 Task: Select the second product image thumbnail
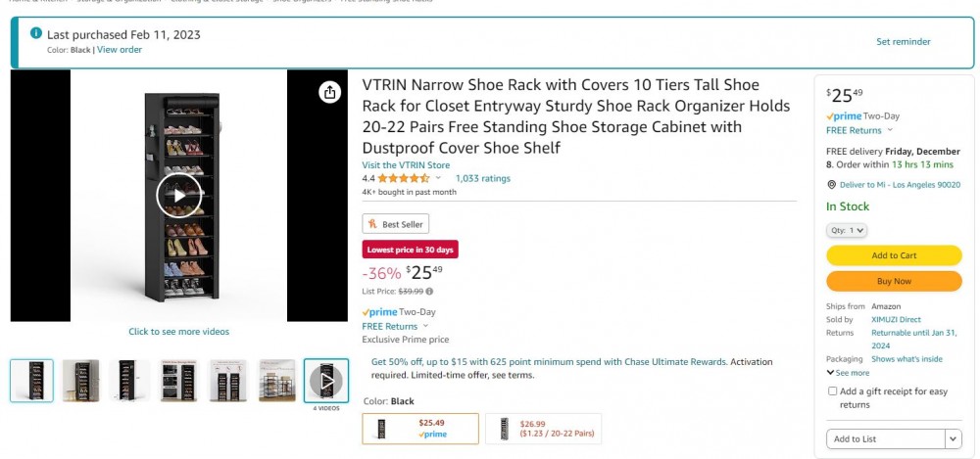(x=81, y=380)
